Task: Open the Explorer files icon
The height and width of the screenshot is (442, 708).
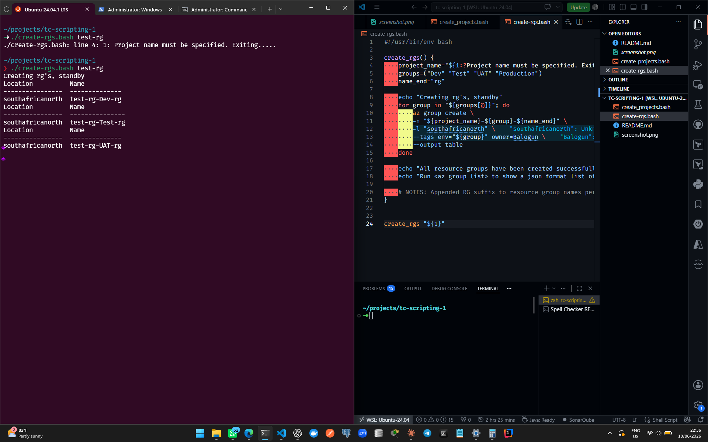Action: [x=698, y=25]
